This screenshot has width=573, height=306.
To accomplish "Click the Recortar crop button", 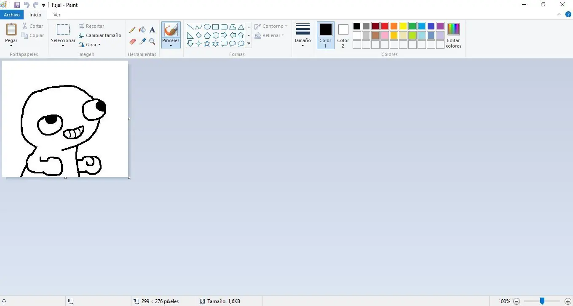I will pos(91,26).
